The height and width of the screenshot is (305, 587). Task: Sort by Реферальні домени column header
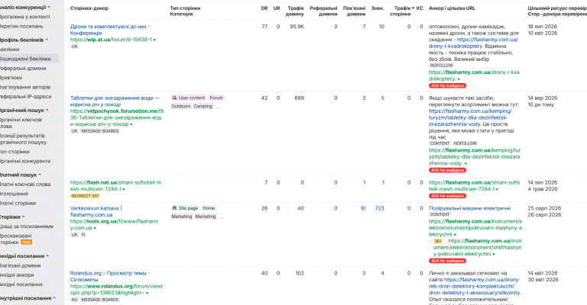[323, 11]
